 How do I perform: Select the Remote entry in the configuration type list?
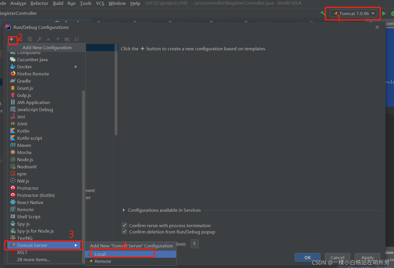pyautogui.click(x=45, y=209)
